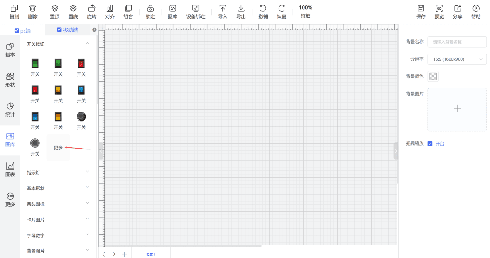The height and width of the screenshot is (258, 490).
Task: Open 预览 (preview)
Action: coord(439,12)
